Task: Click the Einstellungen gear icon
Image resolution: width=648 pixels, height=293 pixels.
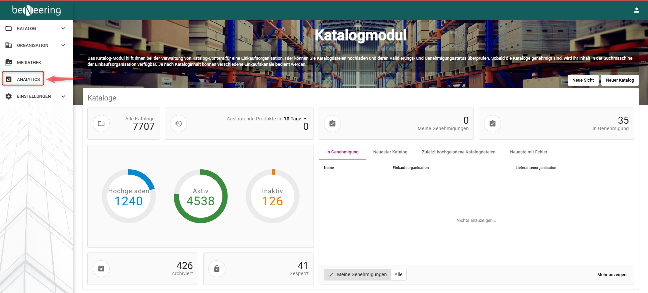Action: pyautogui.click(x=9, y=96)
